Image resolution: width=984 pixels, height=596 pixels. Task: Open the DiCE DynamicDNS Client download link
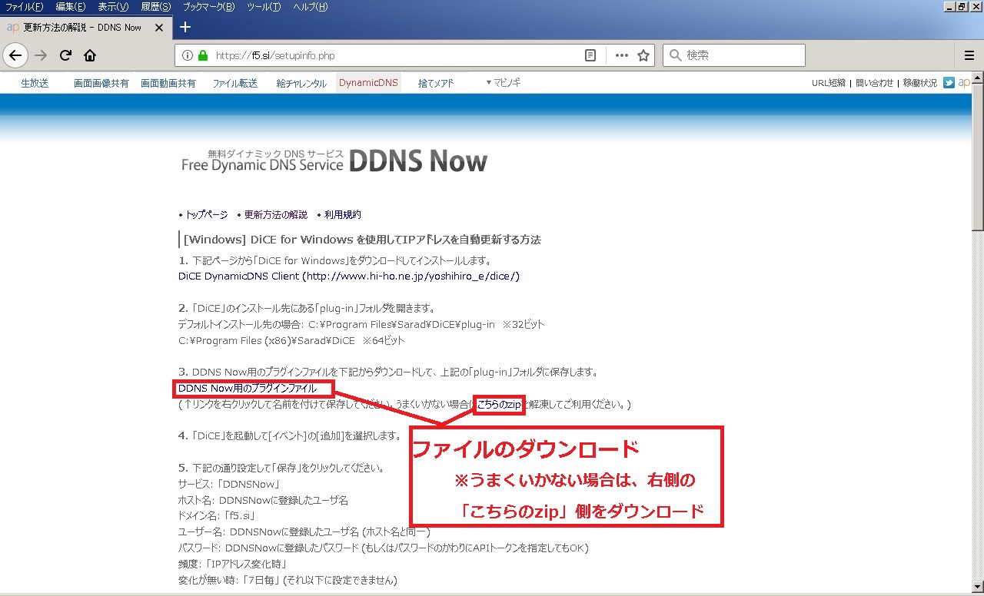point(349,276)
